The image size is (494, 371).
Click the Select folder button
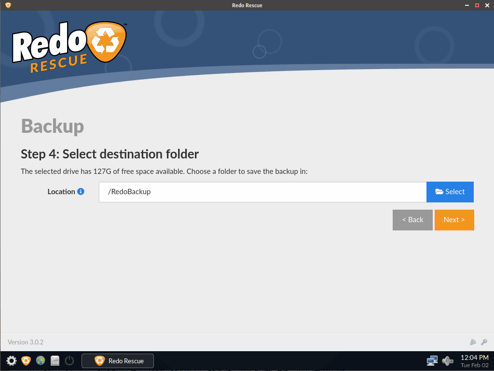[450, 192]
